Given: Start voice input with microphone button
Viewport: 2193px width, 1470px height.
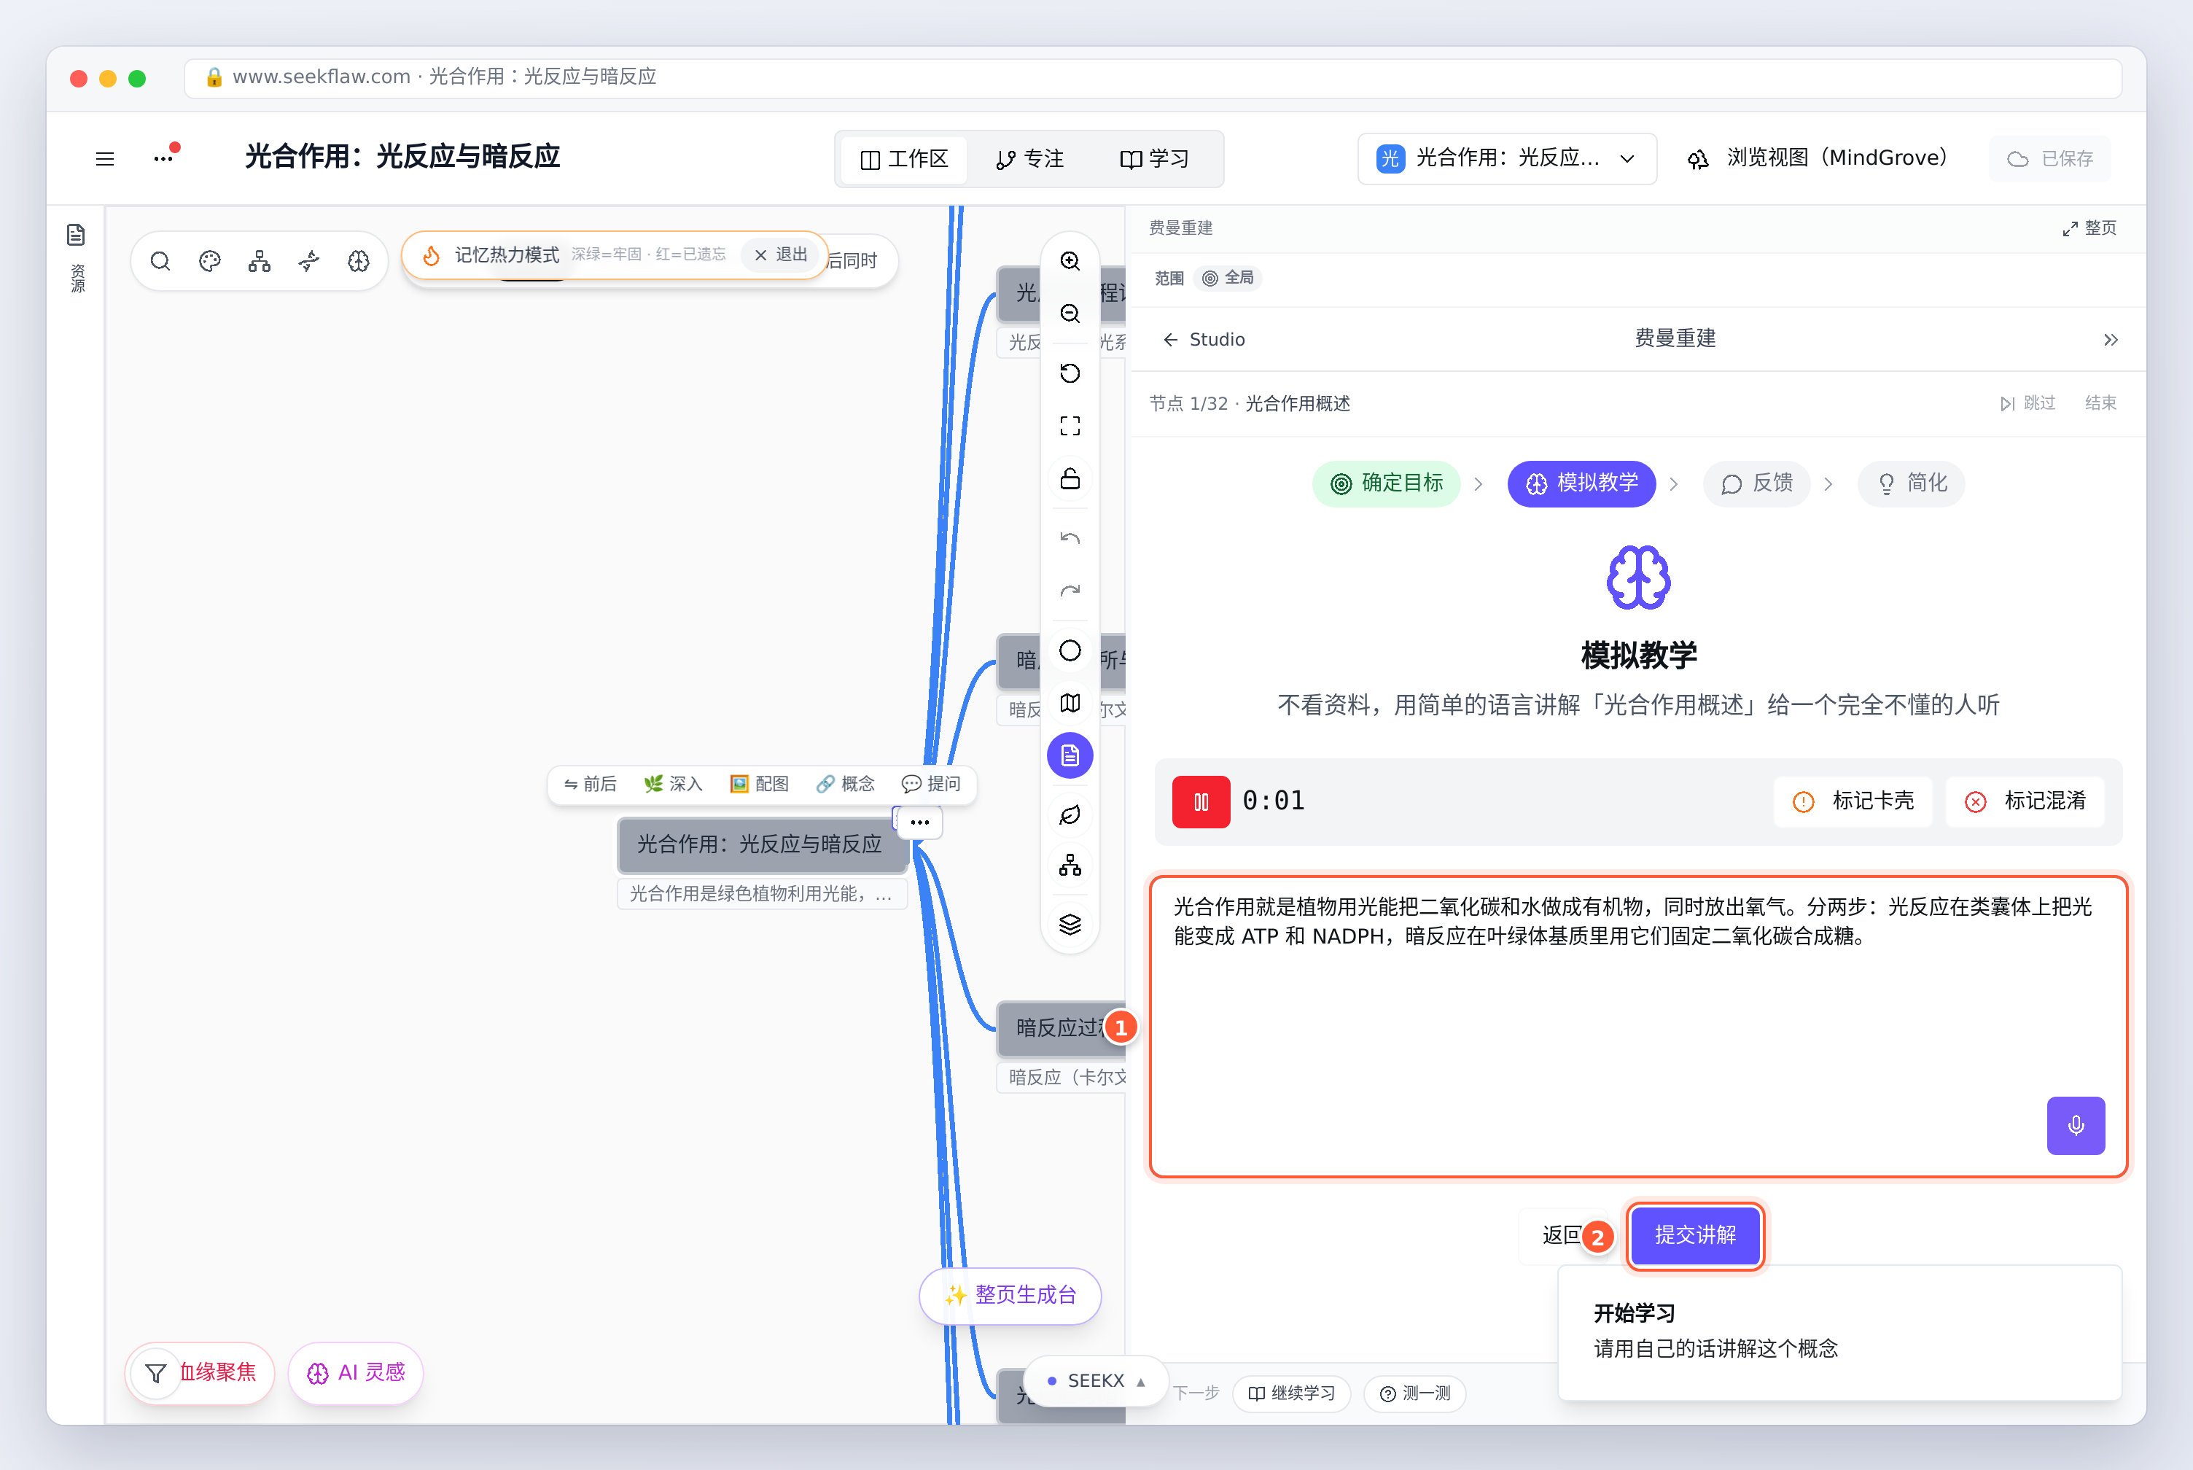Looking at the screenshot, I should click(x=2075, y=1125).
